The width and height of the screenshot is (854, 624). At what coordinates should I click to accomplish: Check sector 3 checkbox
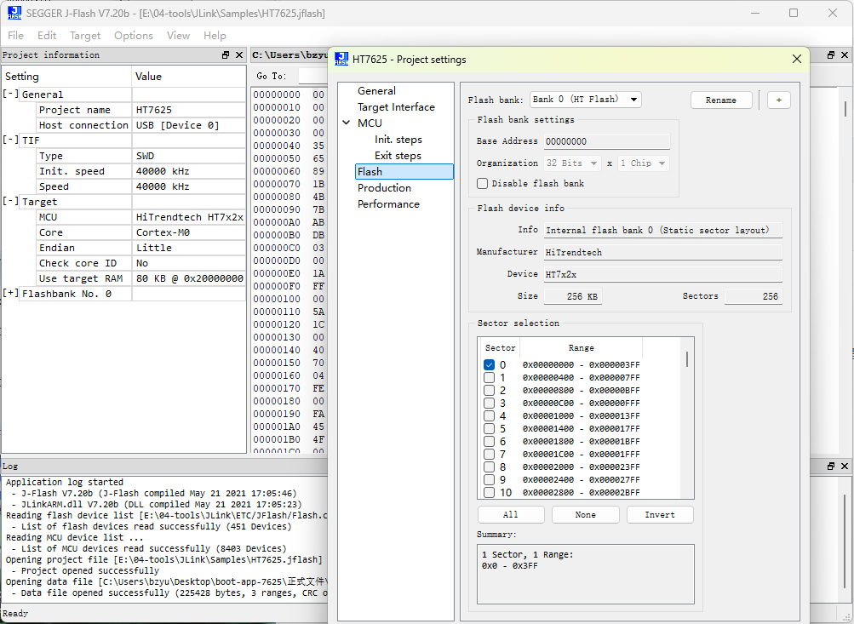(489, 403)
